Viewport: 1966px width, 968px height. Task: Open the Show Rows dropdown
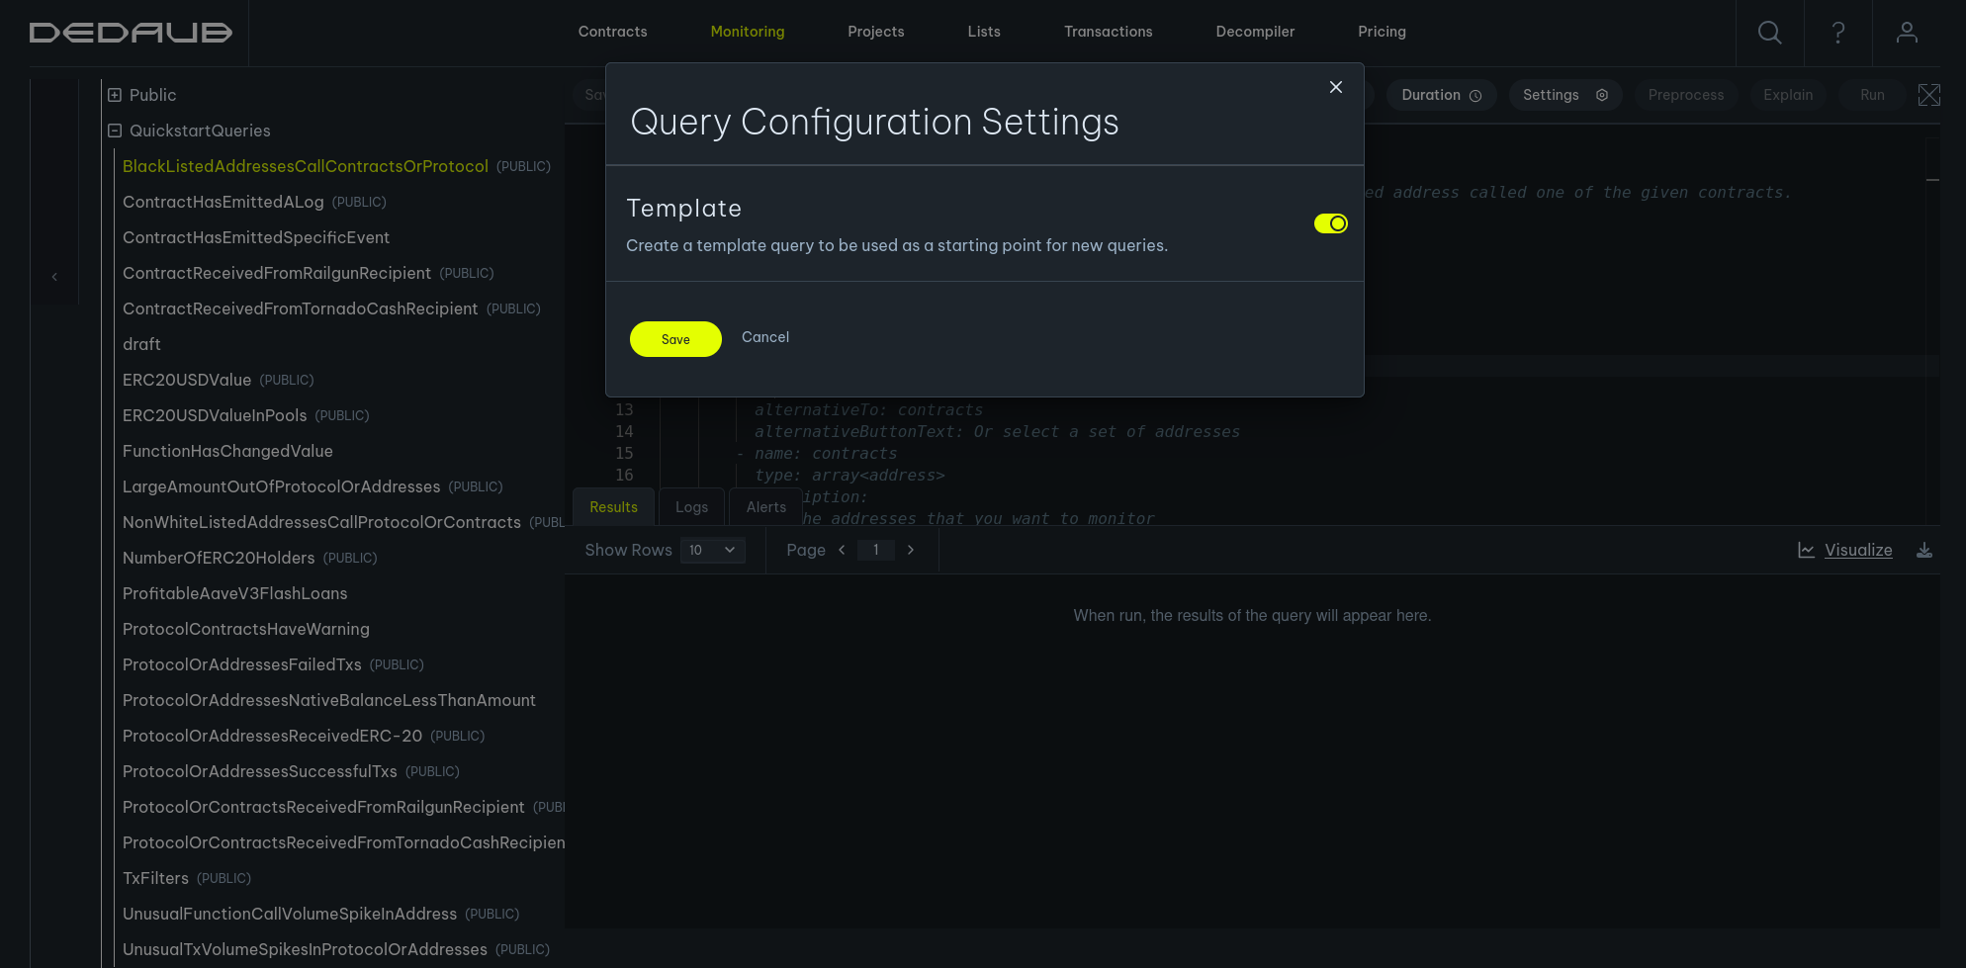[x=712, y=550]
